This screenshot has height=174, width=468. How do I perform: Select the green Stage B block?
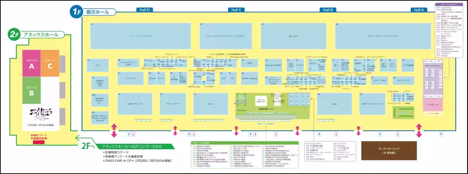click(x=31, y=91)
